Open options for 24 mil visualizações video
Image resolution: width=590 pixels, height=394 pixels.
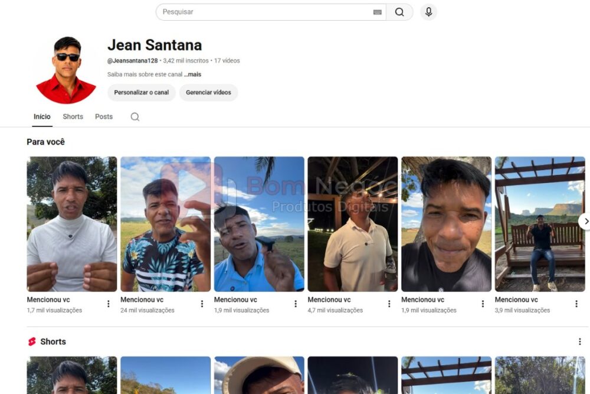tap(202, 304)
